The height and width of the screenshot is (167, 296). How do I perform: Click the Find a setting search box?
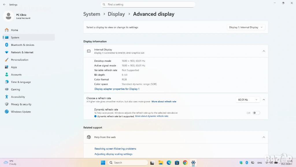pyautogui.click(x=148, y=5)
